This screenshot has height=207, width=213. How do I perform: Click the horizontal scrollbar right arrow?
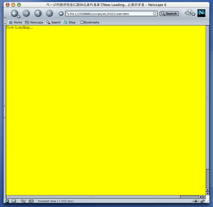[204, 197]
